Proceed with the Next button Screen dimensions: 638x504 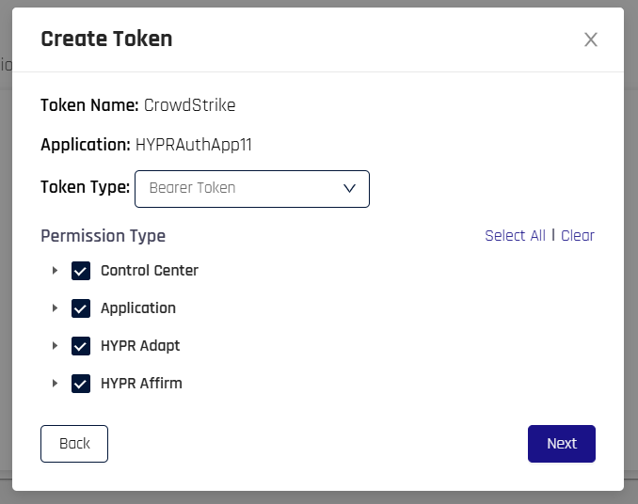(x=562, y=444)
